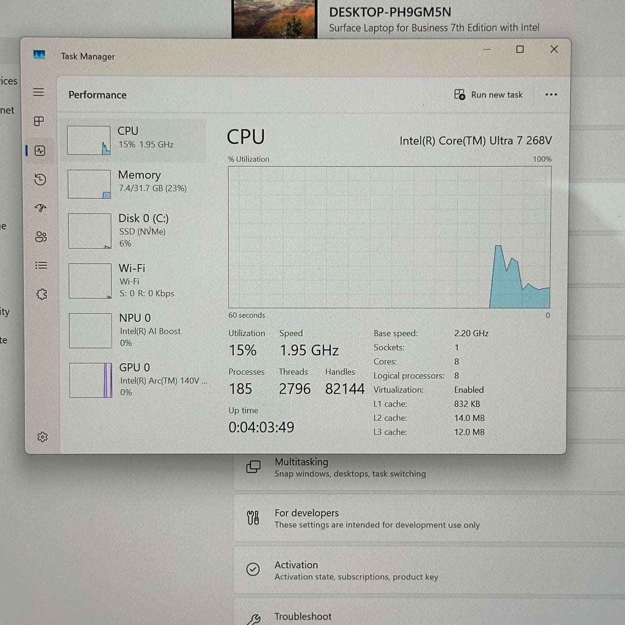This screenshot has width=625, height=625.
Task: Click the Performance page heading
Action: tap(97, 95)
